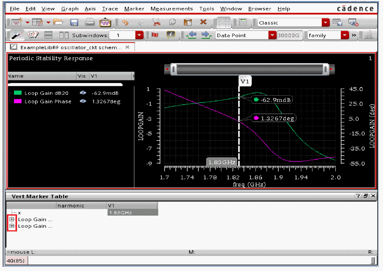Click the green Loop Gain dB20 color swatch
The height and width of the screenshot is (271, 383).
pyautogui.click(x=17, y=93)
